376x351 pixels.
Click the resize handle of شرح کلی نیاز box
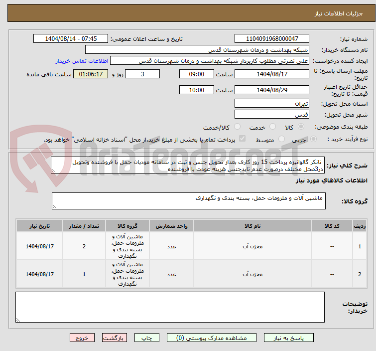coord(53,171)
